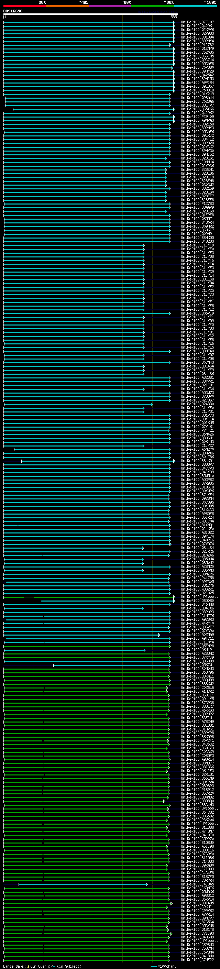Screen dimensions: 220x969
Task: Select the UniRef100_A3Z3B1 label
Action: click(197, 378)
